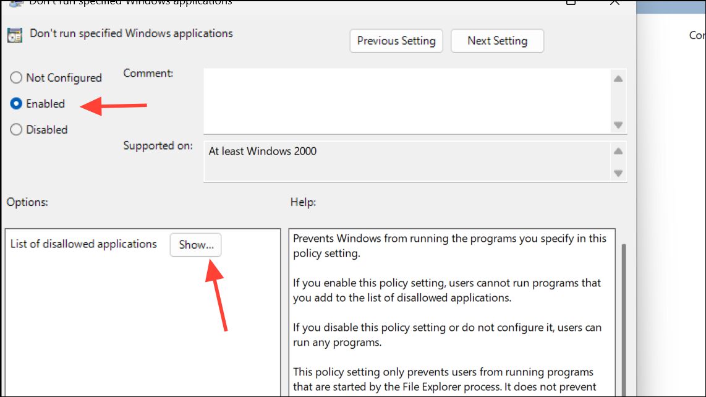Image resolution: width=706 pixels, height=397 pixels.
Task: Click the partially visible background window on the right
Action: pos(674,186)
